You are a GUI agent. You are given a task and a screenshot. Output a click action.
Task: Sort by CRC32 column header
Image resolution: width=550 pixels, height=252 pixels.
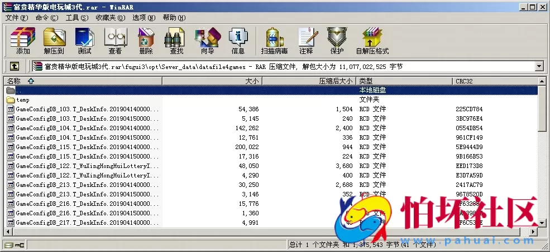(x=495, y=81)
